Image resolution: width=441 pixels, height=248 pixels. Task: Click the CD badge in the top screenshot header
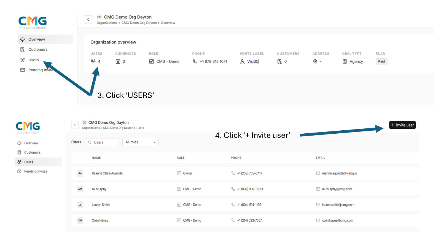pos(99,17)
